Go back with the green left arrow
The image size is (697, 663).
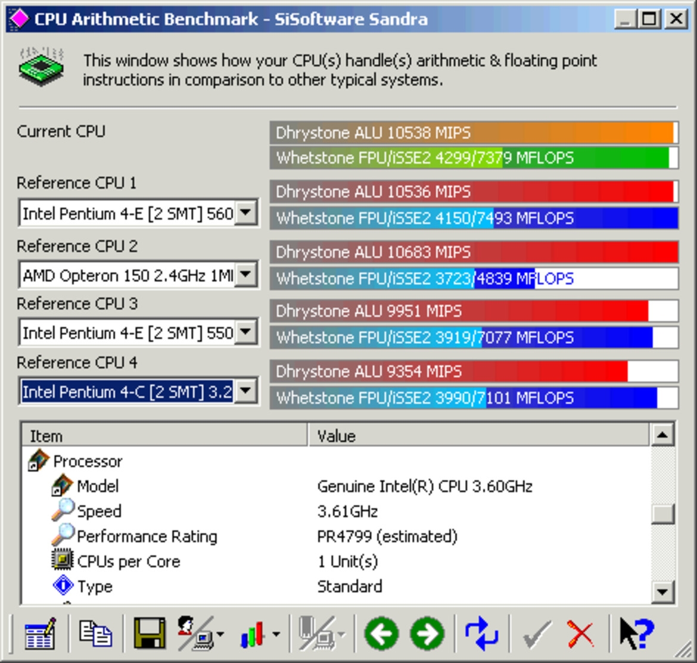pos(381,634)
